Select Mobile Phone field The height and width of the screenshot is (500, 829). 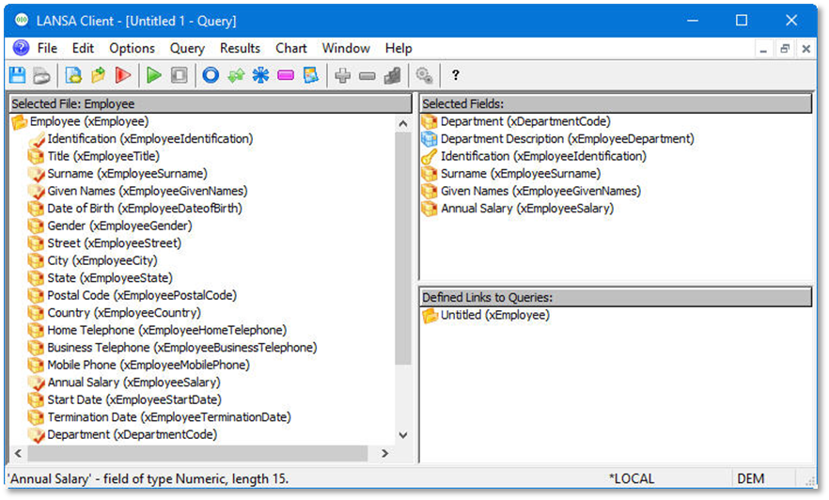[x=149, y=366]
